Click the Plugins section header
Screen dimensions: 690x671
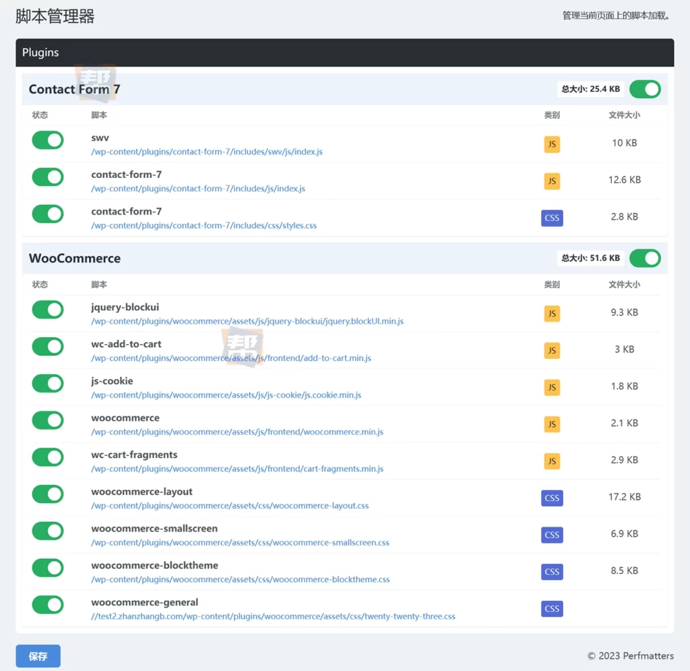(345, 53)
